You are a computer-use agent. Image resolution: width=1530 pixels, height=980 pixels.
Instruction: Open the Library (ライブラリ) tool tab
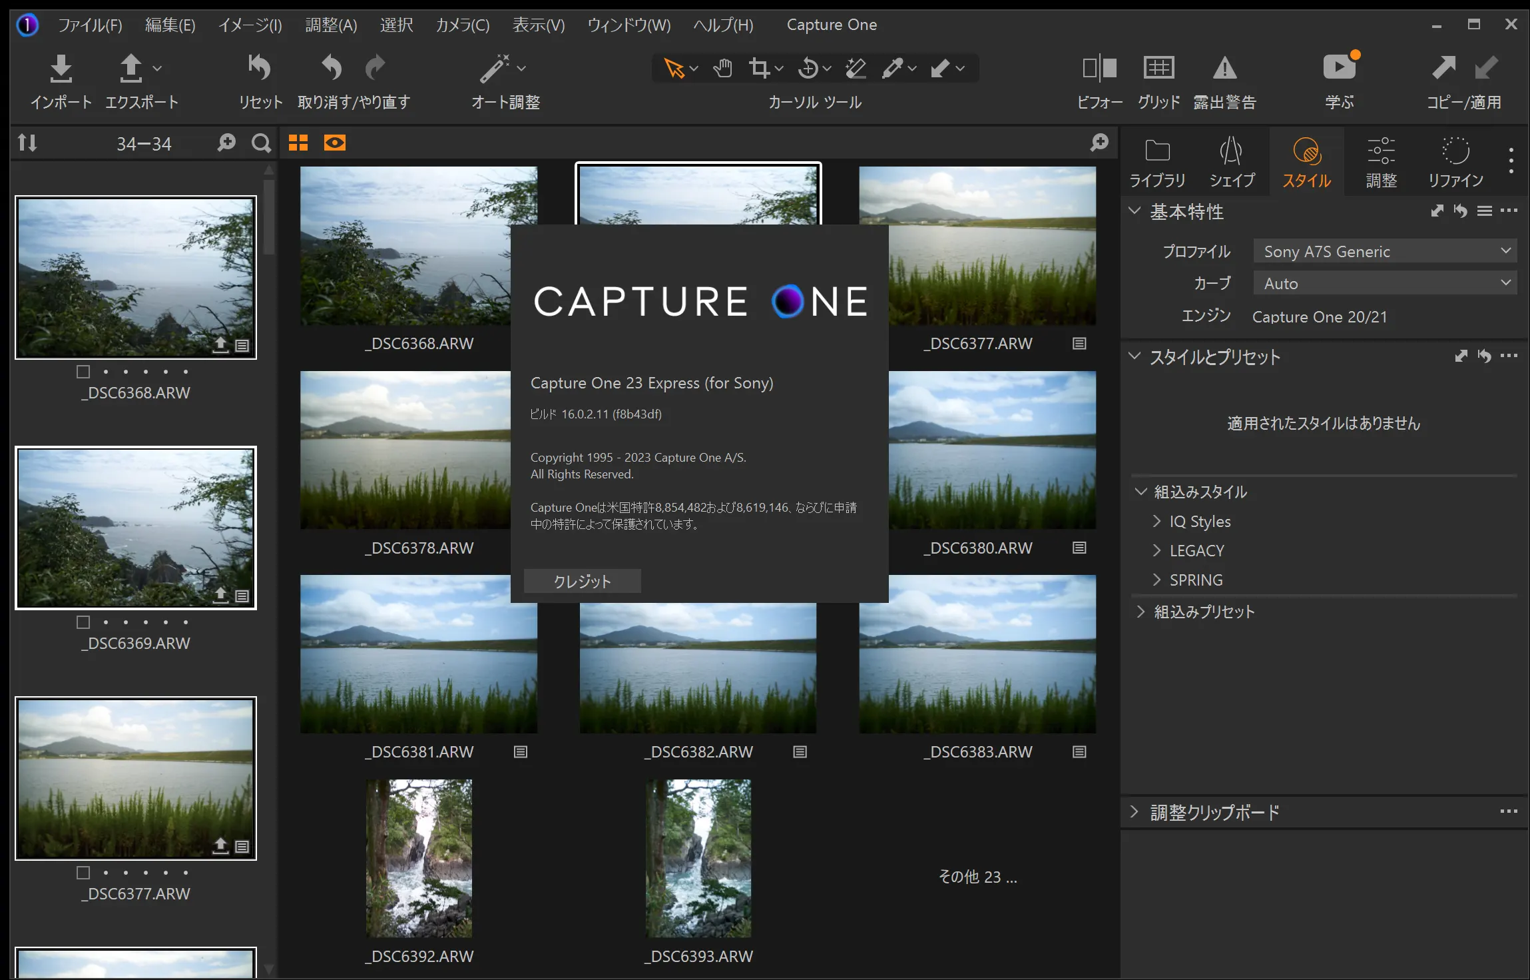point(1157,163)
